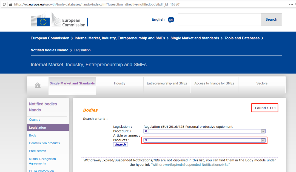Change the site language from English
The image size is (296, 172).
pyautogui.click(x=158, y=20)
